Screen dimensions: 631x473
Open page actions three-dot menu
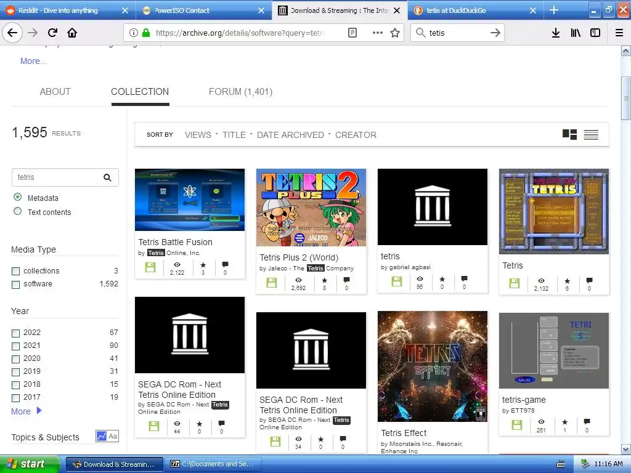tap(378, 33)
